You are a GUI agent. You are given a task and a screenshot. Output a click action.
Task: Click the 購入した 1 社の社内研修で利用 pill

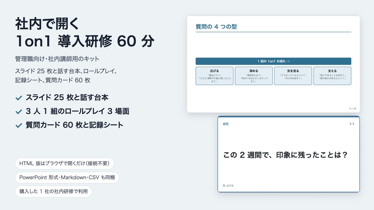click(53, 191)
